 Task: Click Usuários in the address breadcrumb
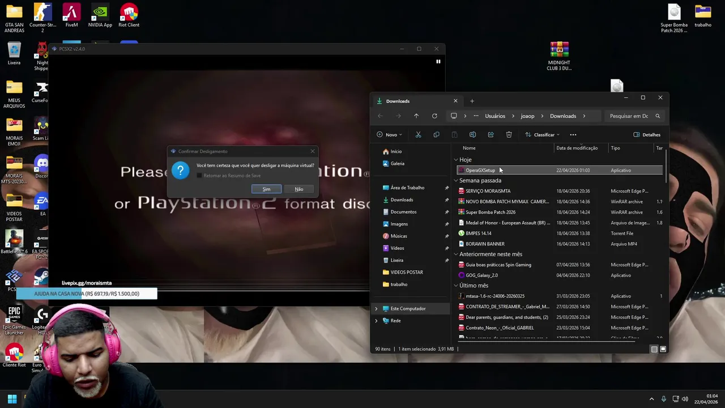point(495,116)
